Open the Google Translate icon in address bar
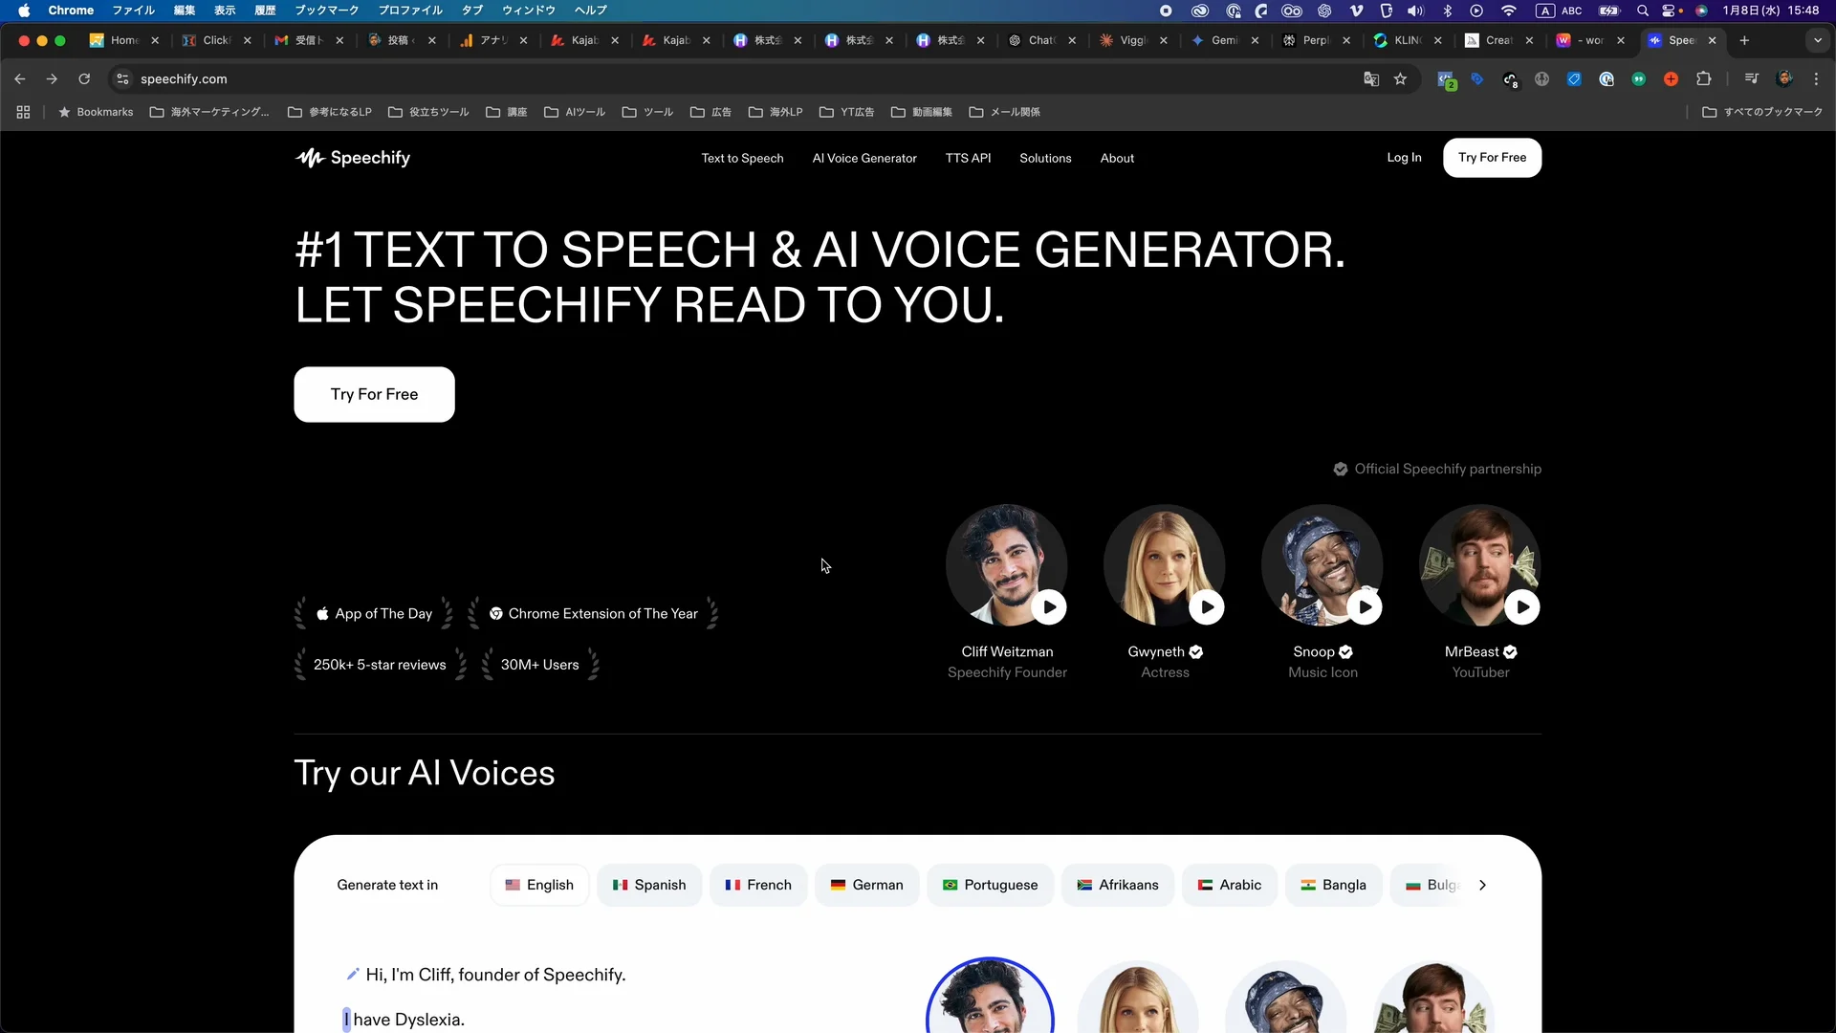Image resolution: width=1836 pixels, height=1033 pixels. (1371, 79)
